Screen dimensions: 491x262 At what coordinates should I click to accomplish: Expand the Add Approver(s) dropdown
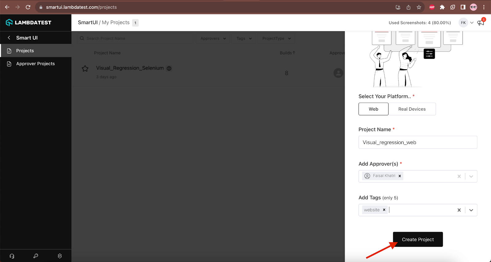471,176
